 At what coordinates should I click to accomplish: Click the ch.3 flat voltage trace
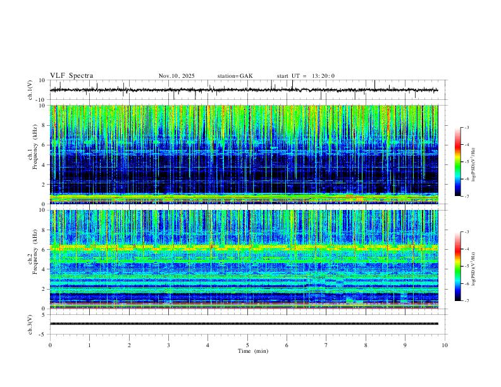pos(244,324)
